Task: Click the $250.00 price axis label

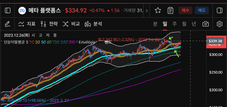Action: point(216,72)
